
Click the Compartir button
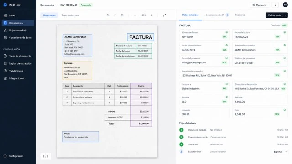point(259,5)
